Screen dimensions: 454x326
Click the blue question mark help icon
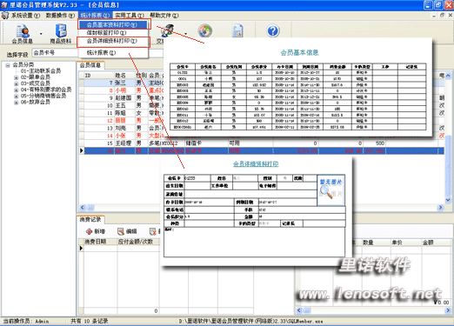tap(273, 30)
